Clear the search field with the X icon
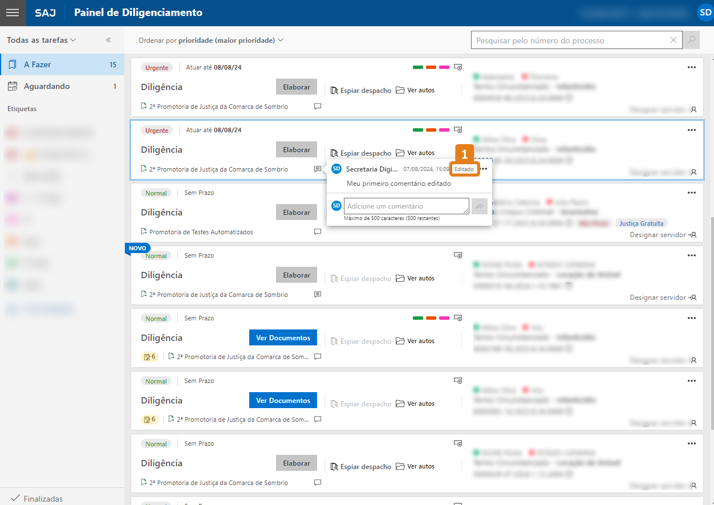714x505 pixels. click(674, 40)
